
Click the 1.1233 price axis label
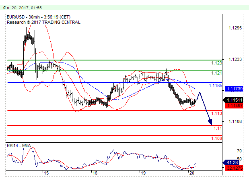tap(235, 59)
